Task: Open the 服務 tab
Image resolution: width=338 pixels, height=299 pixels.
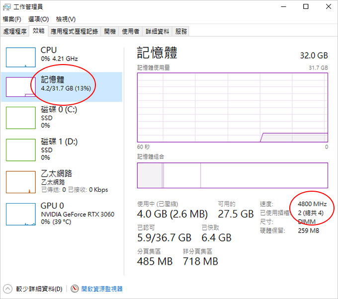Action: click(181, 32)
